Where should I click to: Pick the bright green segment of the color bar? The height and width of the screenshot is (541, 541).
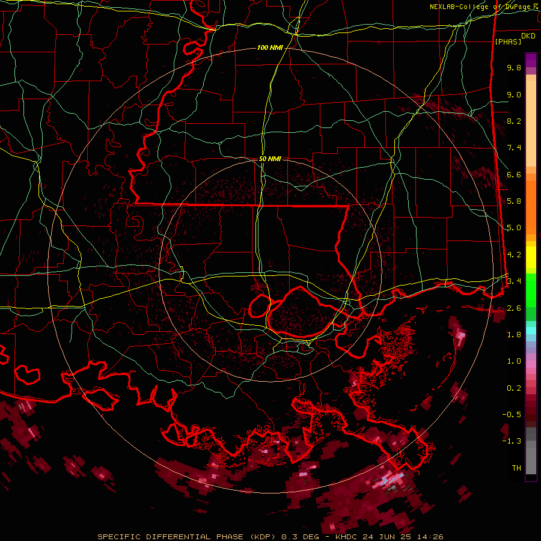point(531,290)
